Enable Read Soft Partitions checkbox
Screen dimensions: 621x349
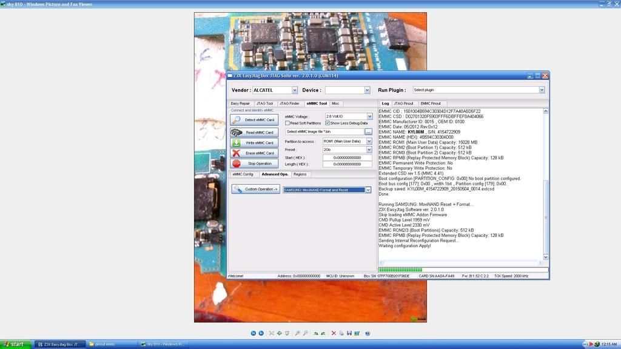[287, 123]
